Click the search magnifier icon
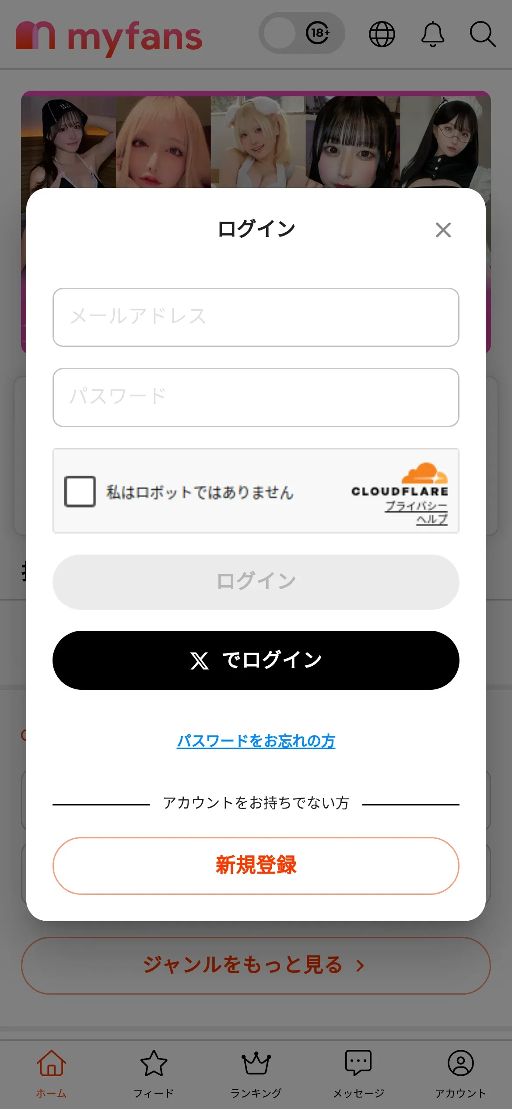 482,34
